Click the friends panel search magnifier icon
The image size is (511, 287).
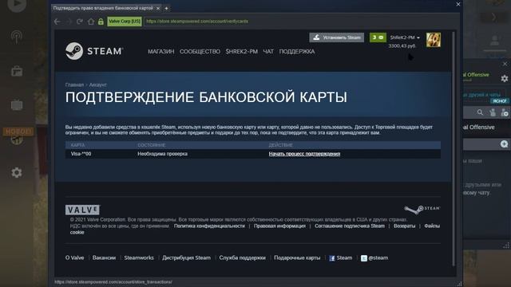[x=480, y=112]
